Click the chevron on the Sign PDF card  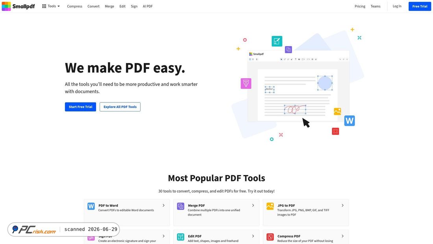click(x=163, y=236)
